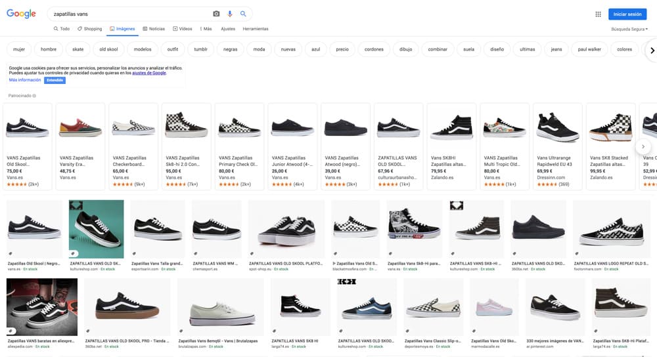Open Logo Repeat Old Skool footonmars image
The width and height of the screenshot is (657, 357).
(x=611, y=229)
